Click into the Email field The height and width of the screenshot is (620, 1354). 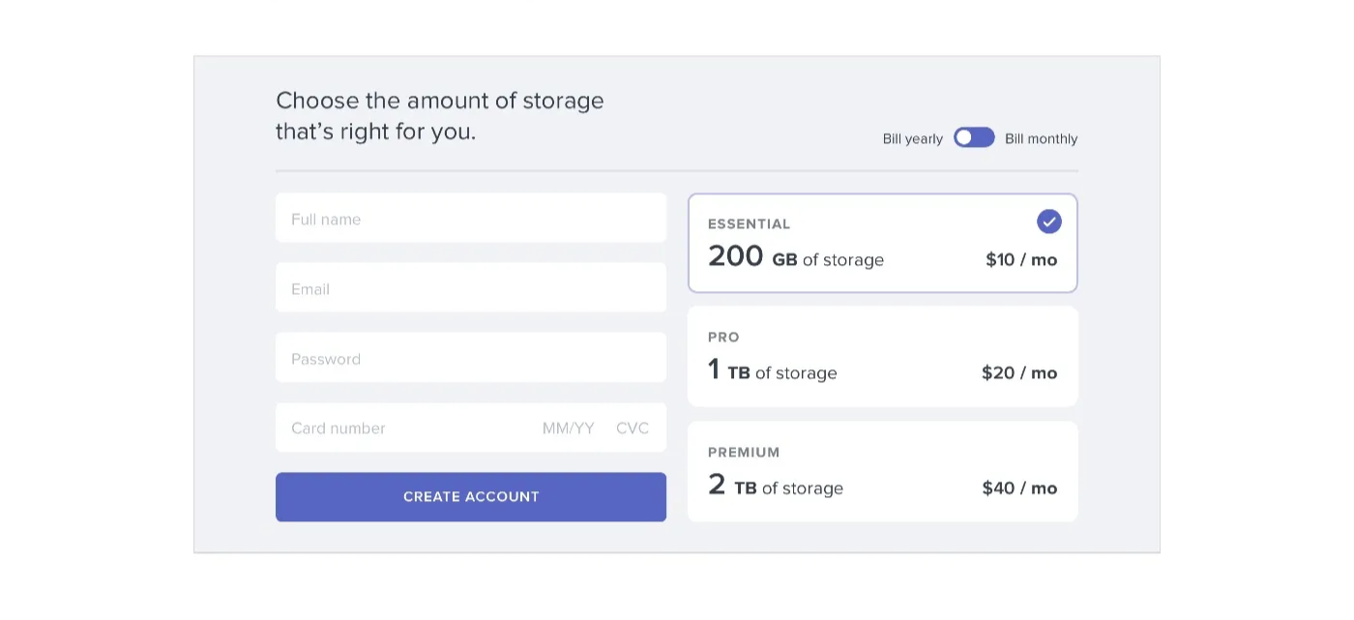click(470, 288)
